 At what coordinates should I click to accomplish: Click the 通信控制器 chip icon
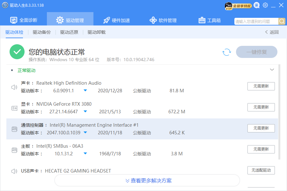tap(14, 129)
